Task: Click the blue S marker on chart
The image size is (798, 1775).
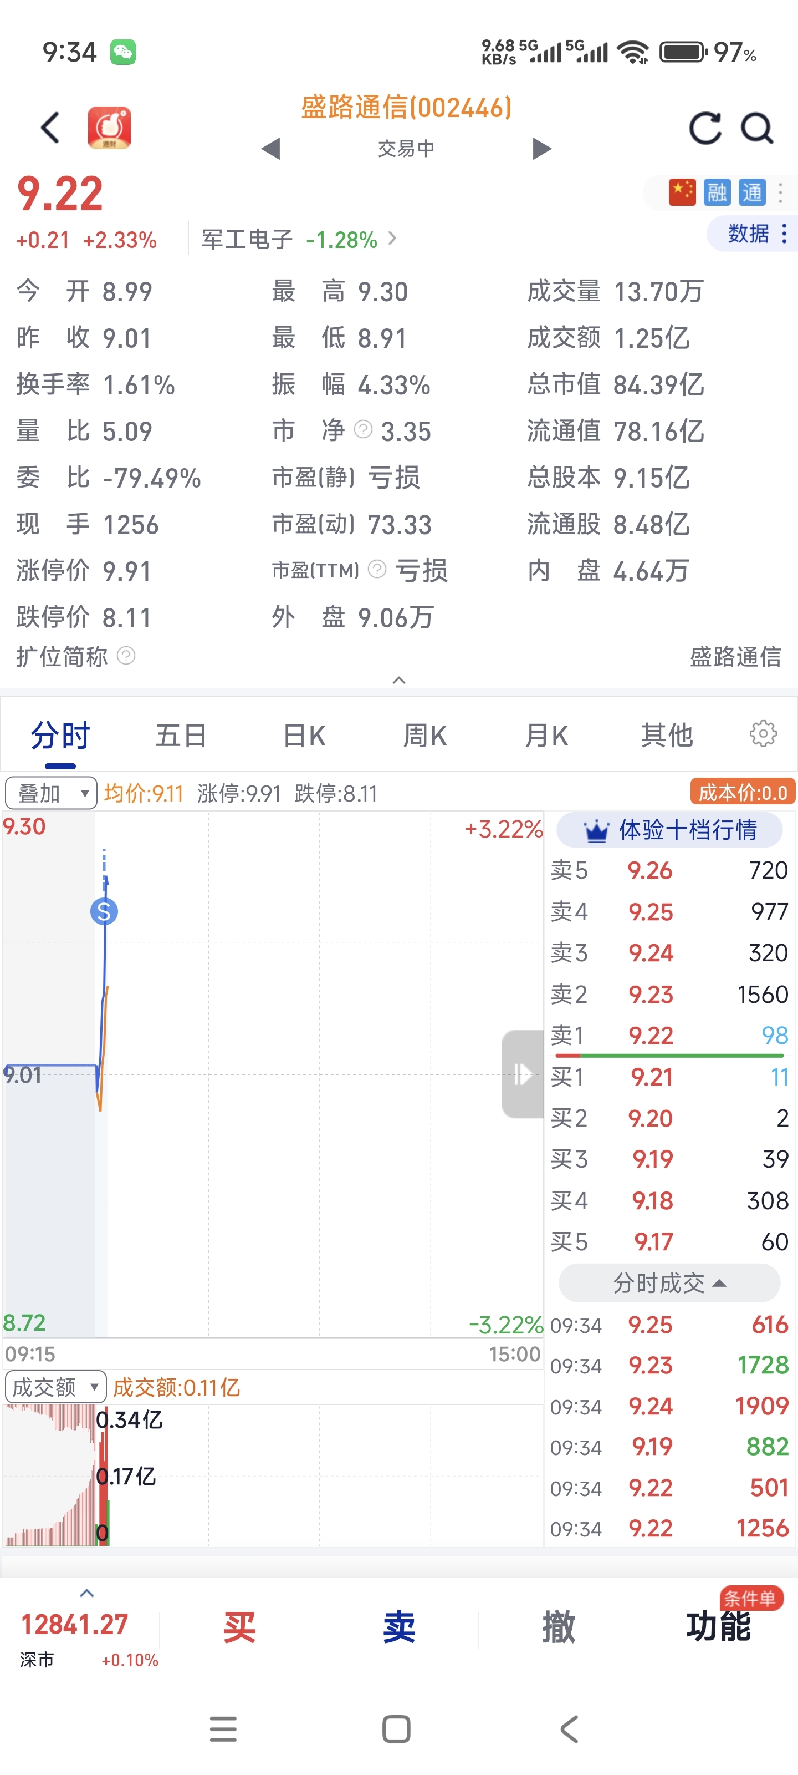Action: click(104, 911)
